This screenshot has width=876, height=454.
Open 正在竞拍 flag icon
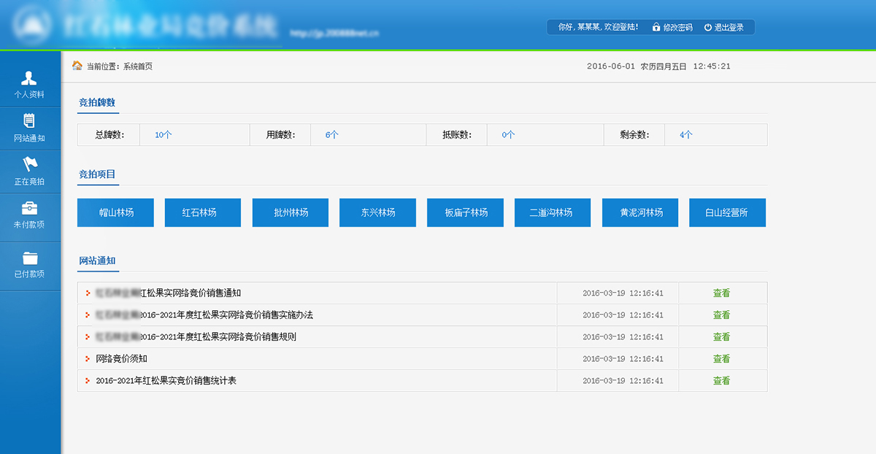30,164
